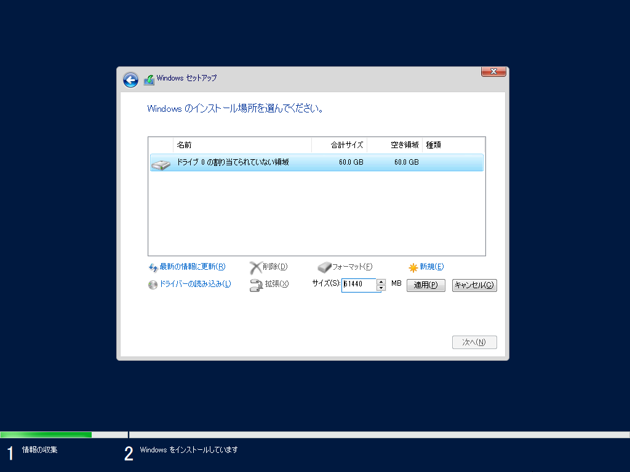The height and width of the screenshot is (472, 630).
Task: Click the キャンセル cancel button
Action: (474, 285)
